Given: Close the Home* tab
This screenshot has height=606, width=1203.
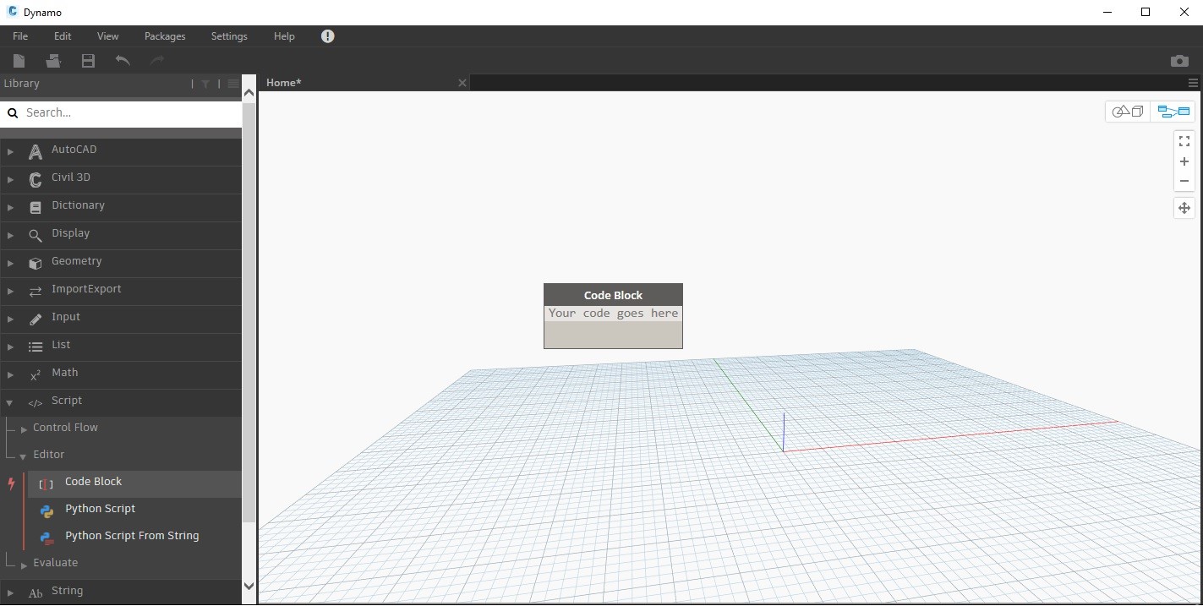Looking at the screenshot, I should (462, 83).
